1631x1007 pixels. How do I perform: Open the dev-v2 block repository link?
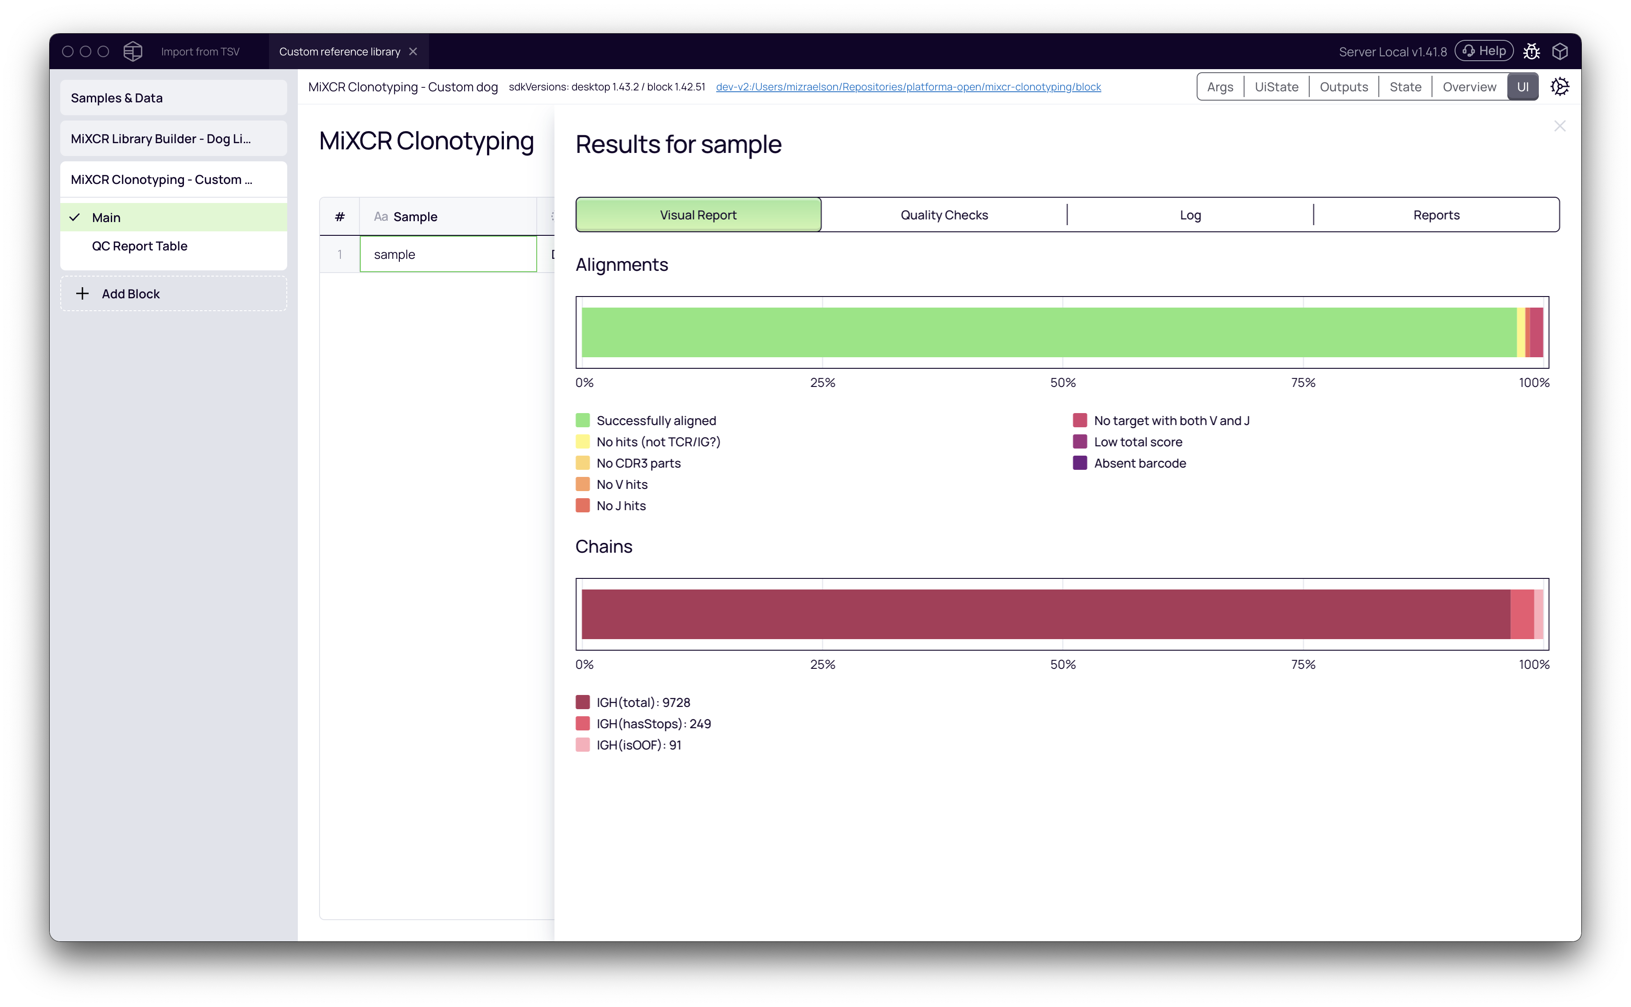click(908, 86)
